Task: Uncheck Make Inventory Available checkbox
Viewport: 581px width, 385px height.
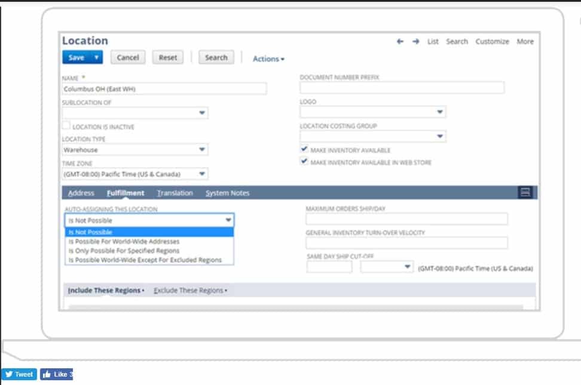Action: point(304,150)
